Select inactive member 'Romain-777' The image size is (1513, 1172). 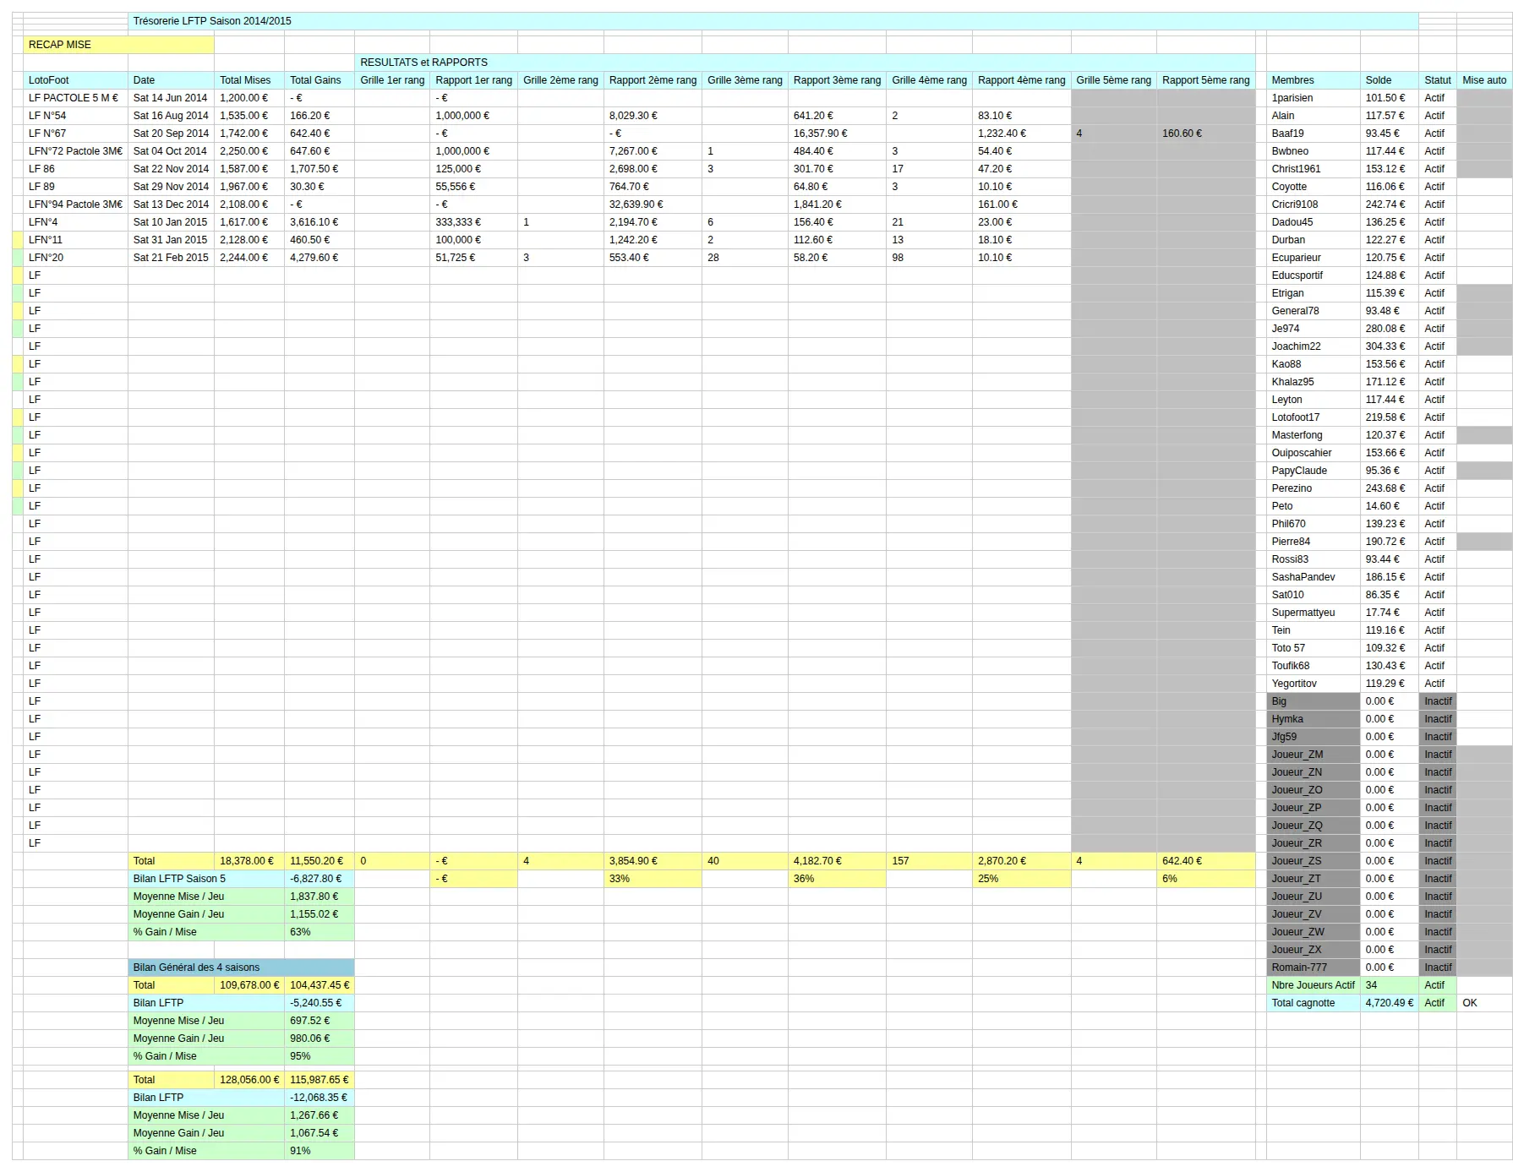(x=1314, y=968)
